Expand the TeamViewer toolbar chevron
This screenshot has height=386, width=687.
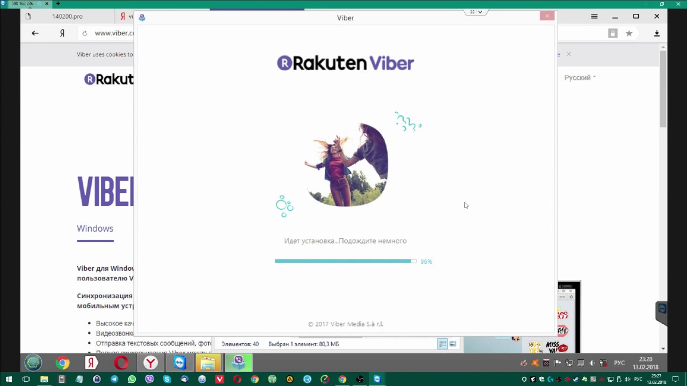point(480,12)
